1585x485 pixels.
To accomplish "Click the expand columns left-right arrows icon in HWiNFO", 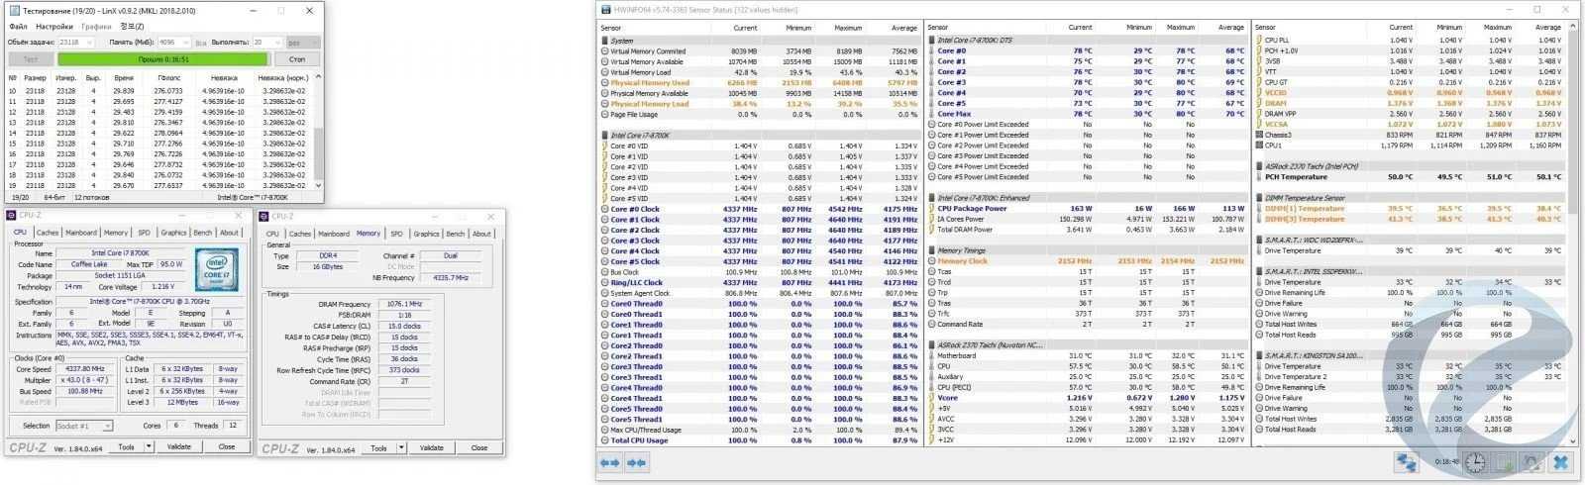I will coord(610,462).
